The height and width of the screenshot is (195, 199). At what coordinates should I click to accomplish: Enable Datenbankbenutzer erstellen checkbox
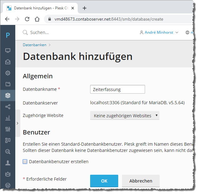[x=25, y=162]
